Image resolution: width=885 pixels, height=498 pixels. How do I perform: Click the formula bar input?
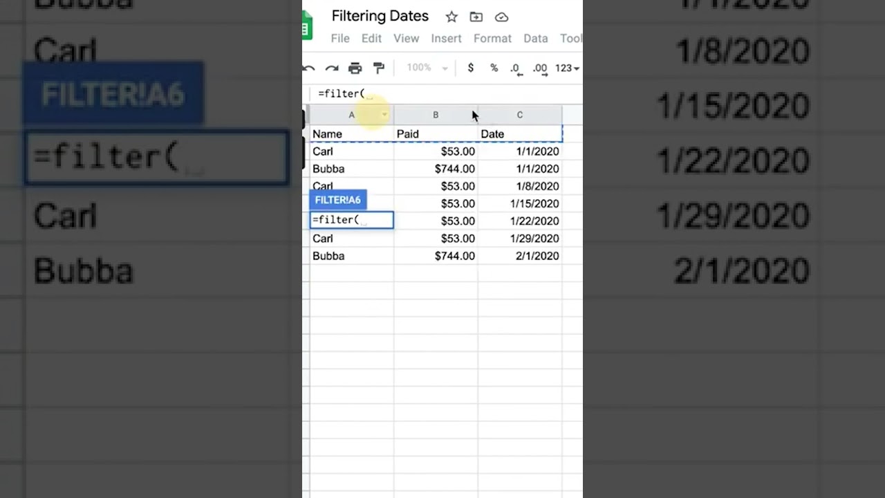[x=442, y=93]
